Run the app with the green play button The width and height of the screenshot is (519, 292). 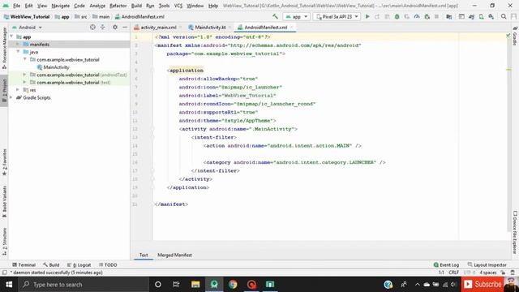point(367,16)
